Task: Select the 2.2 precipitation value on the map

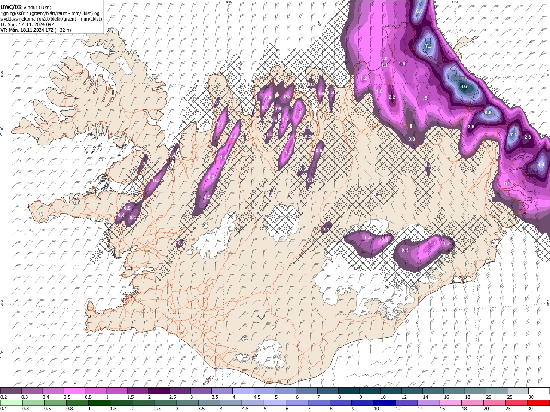Action: [x=392, y=97]
